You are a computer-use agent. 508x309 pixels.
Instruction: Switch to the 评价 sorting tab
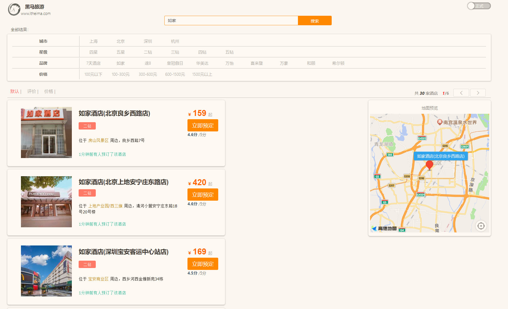(x=32, y=92)
